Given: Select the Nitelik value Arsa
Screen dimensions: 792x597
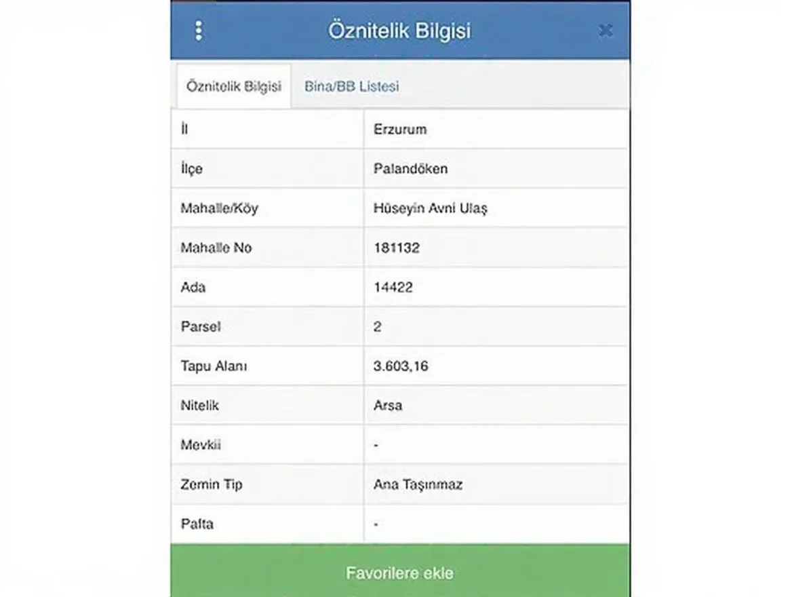Looking at the screenshot, I should click(388, 406).
